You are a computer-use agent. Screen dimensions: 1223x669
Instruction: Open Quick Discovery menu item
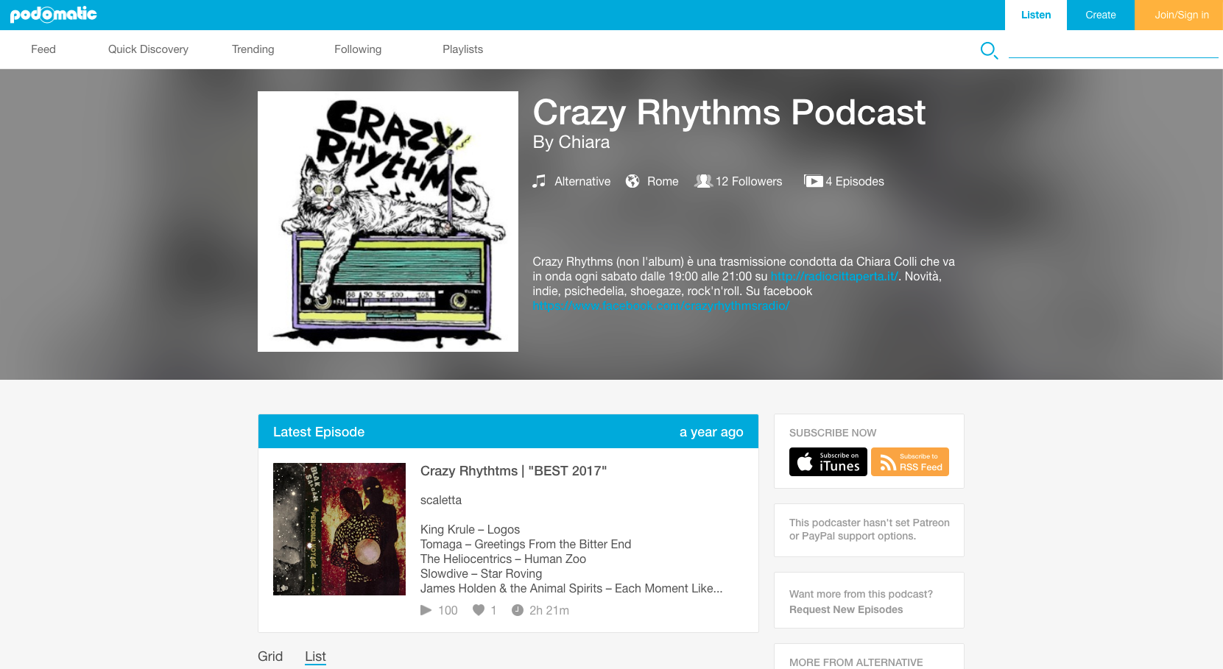tap(148, 49)
